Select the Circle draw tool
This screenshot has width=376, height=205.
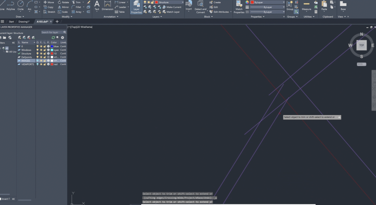21,5
